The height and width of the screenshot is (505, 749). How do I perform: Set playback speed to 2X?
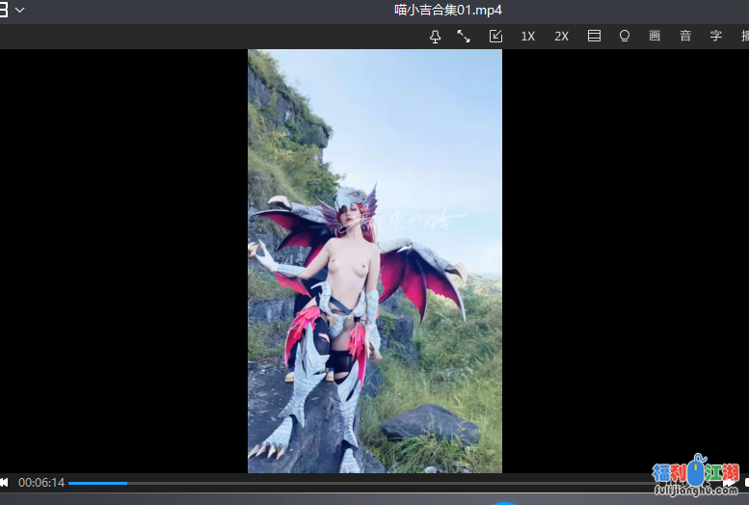pyautogui.click(x=561, y=36)
